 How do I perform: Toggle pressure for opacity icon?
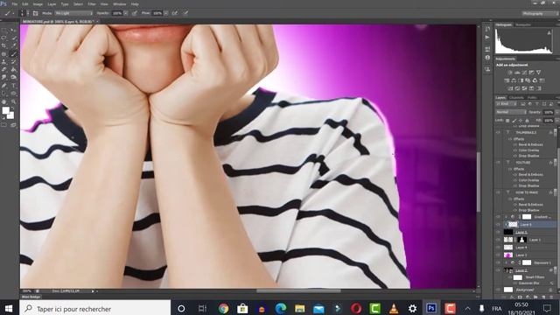pyautogui.click(x=135, y=13)
